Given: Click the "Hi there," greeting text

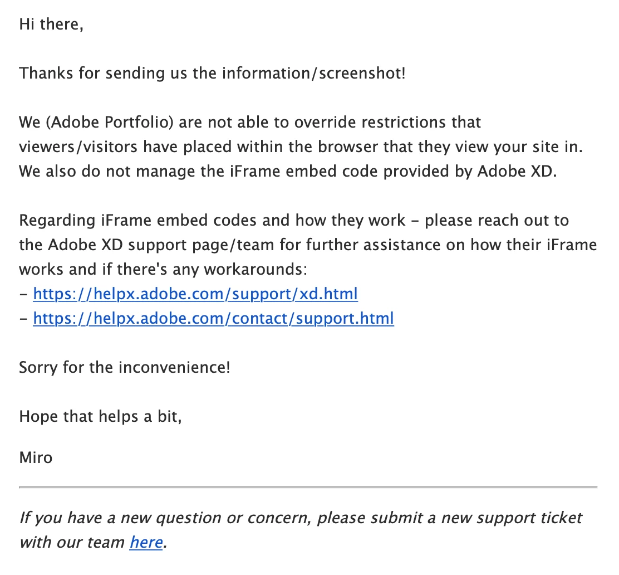Looking at the screenshot, I should coord(51,25).
